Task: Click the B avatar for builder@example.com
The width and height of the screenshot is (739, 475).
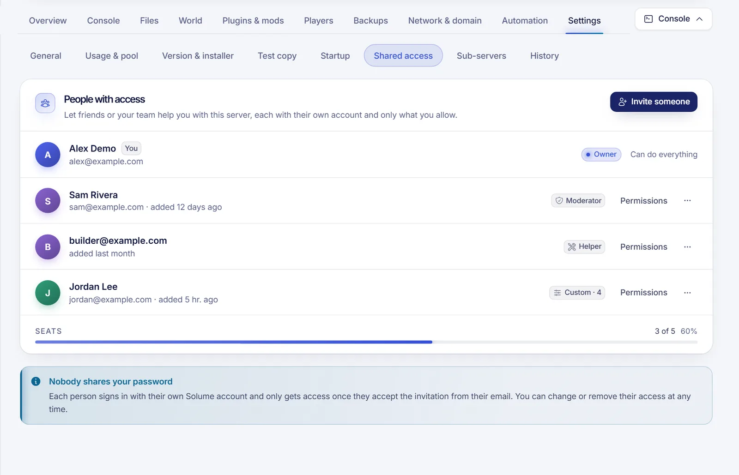Action: [48, 247]
